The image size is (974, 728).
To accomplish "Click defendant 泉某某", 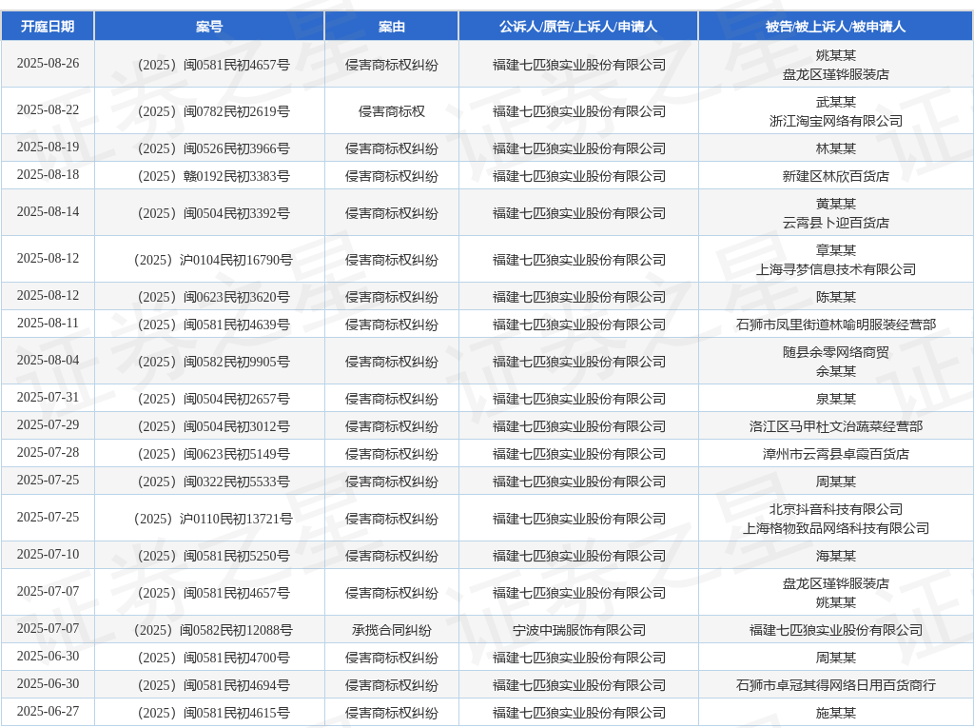I will click(x=835, y=399).
